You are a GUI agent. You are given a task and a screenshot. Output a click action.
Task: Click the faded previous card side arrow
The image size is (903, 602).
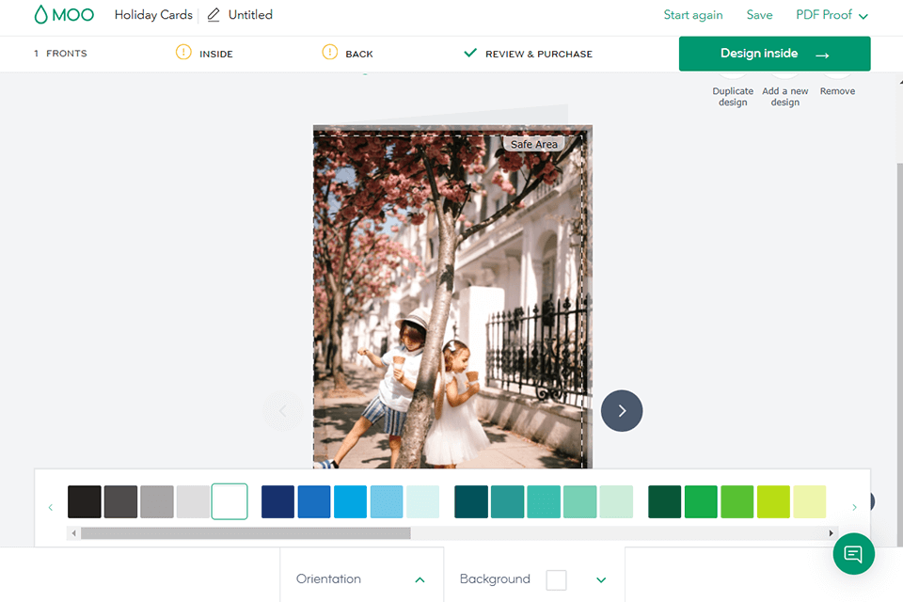coord(283,411)
